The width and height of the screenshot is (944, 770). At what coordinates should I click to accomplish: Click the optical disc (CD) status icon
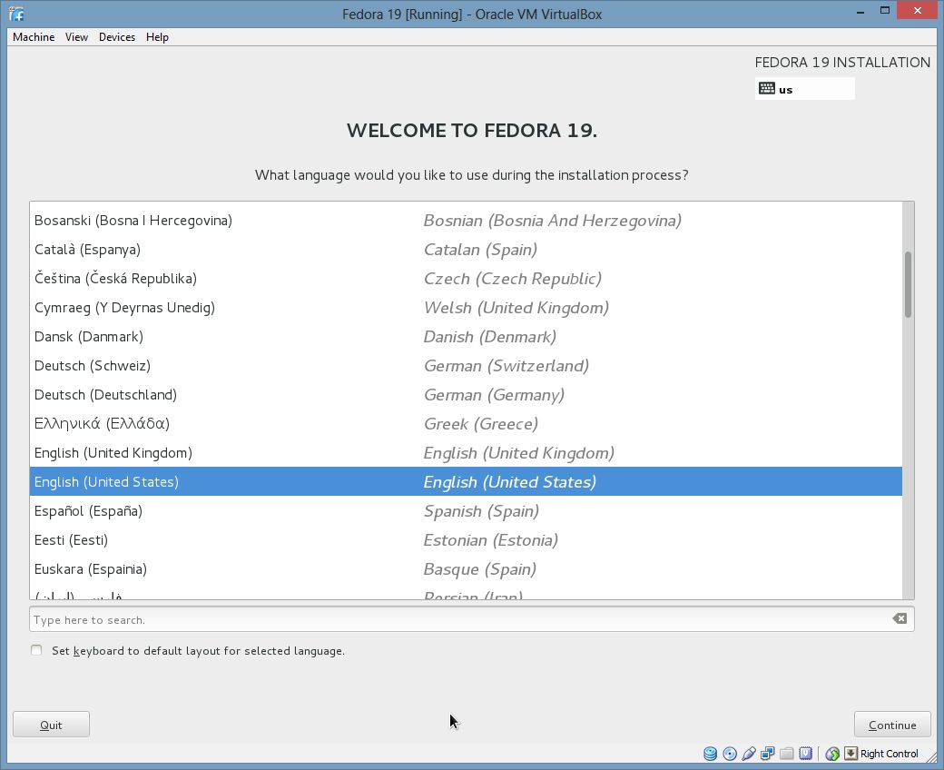click(x=730, y=753)
